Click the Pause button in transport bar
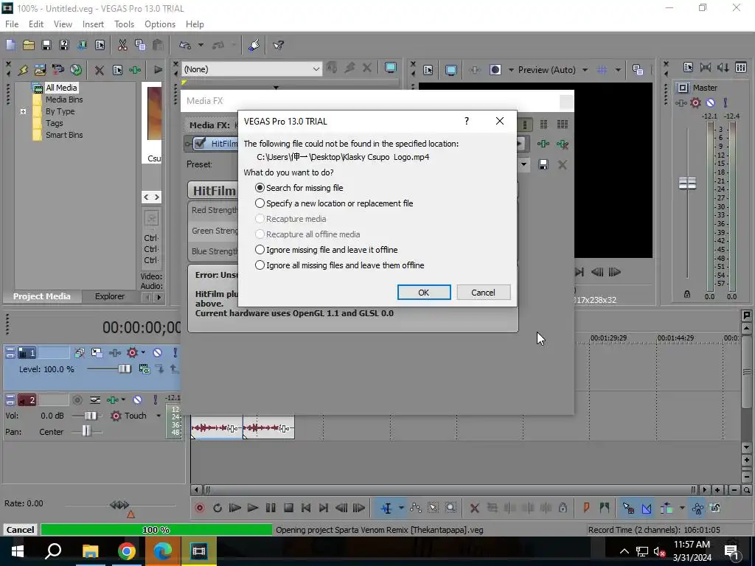This screenshot has height=566, width=755. (271, 508)
